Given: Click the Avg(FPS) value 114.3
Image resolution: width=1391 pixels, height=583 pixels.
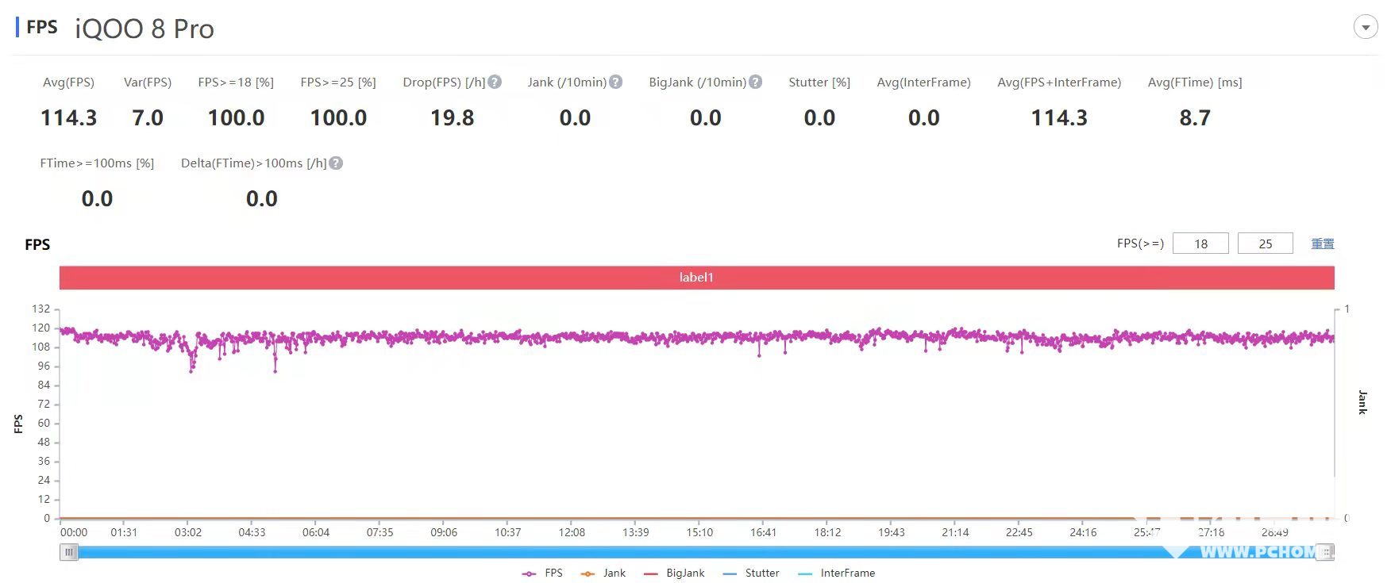Looking at the screenshot, I should pos(68,118).
